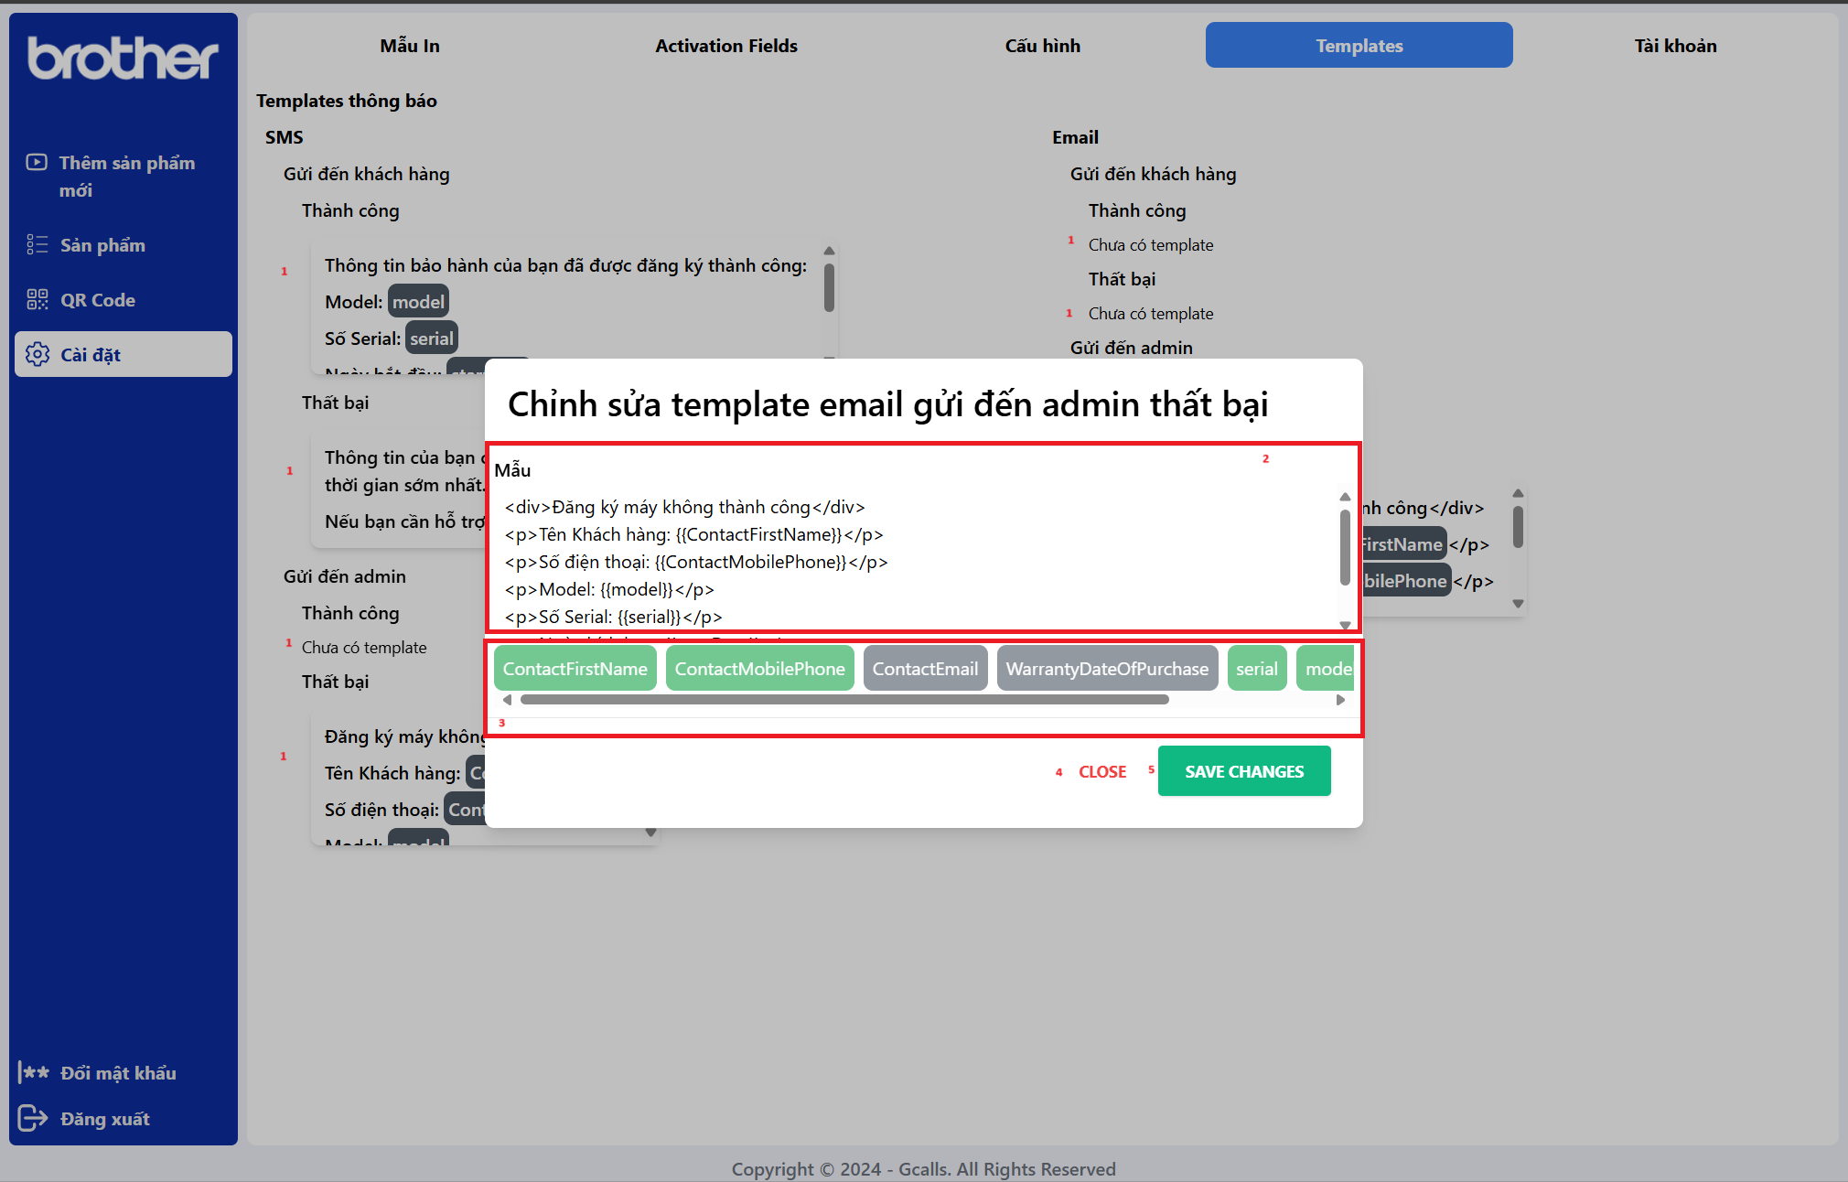The height and width of the screenshot is (1182, 1848).
Task: Insert the ContactEmail variable chip
Action: click(925, 668)
